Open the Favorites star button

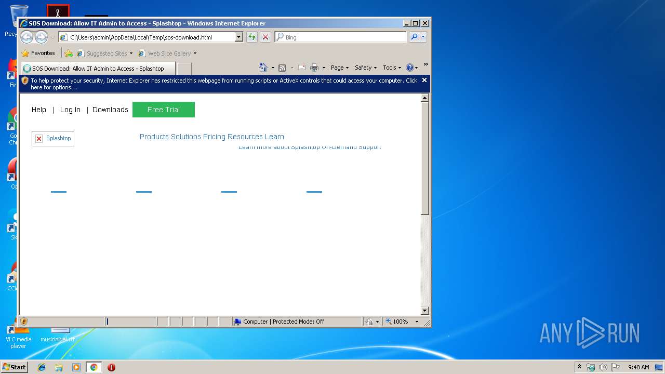coord(38,53)
